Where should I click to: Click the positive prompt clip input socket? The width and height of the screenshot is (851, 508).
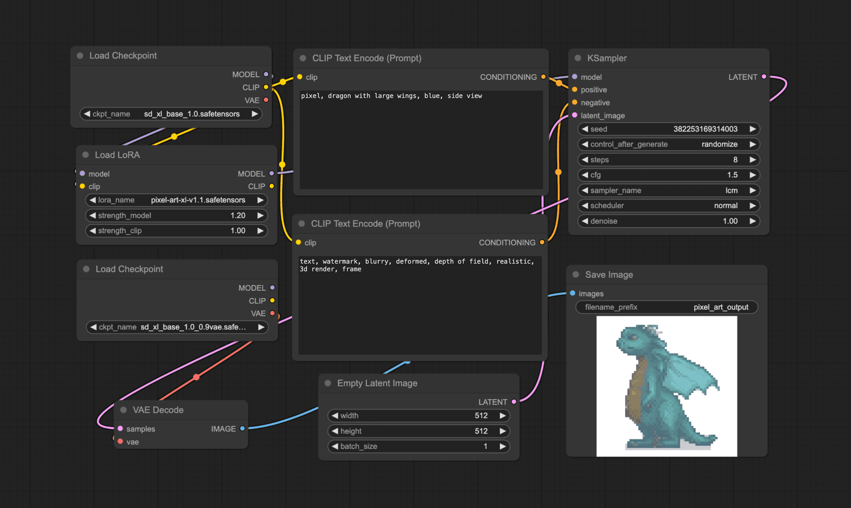point(300,77)
